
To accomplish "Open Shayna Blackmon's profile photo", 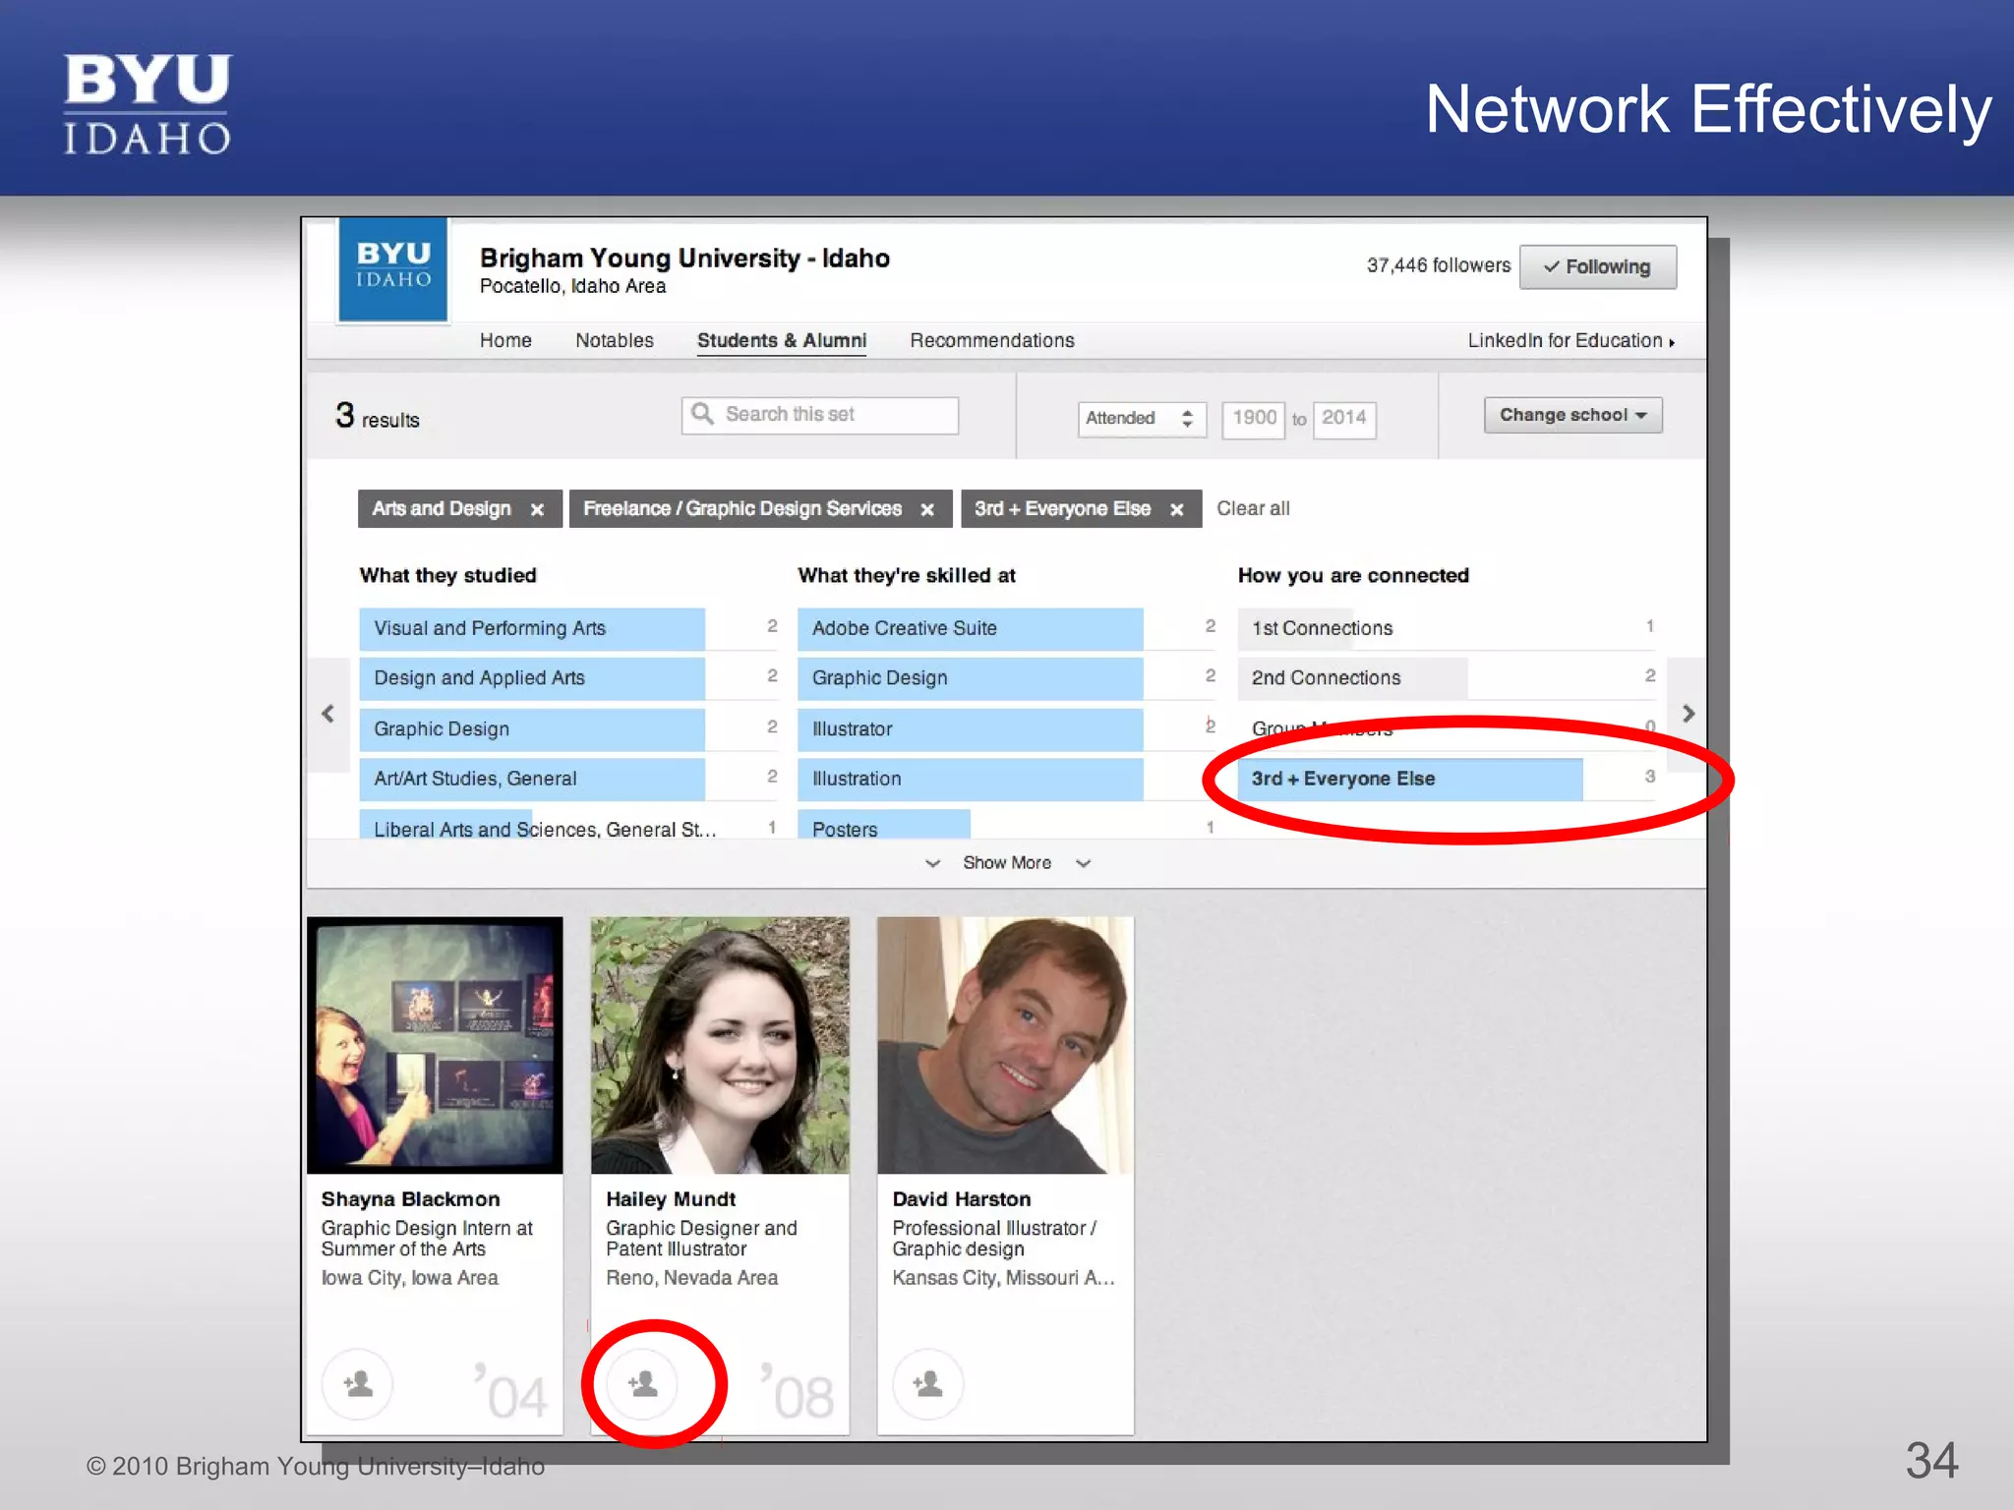I will (435, 1045).
